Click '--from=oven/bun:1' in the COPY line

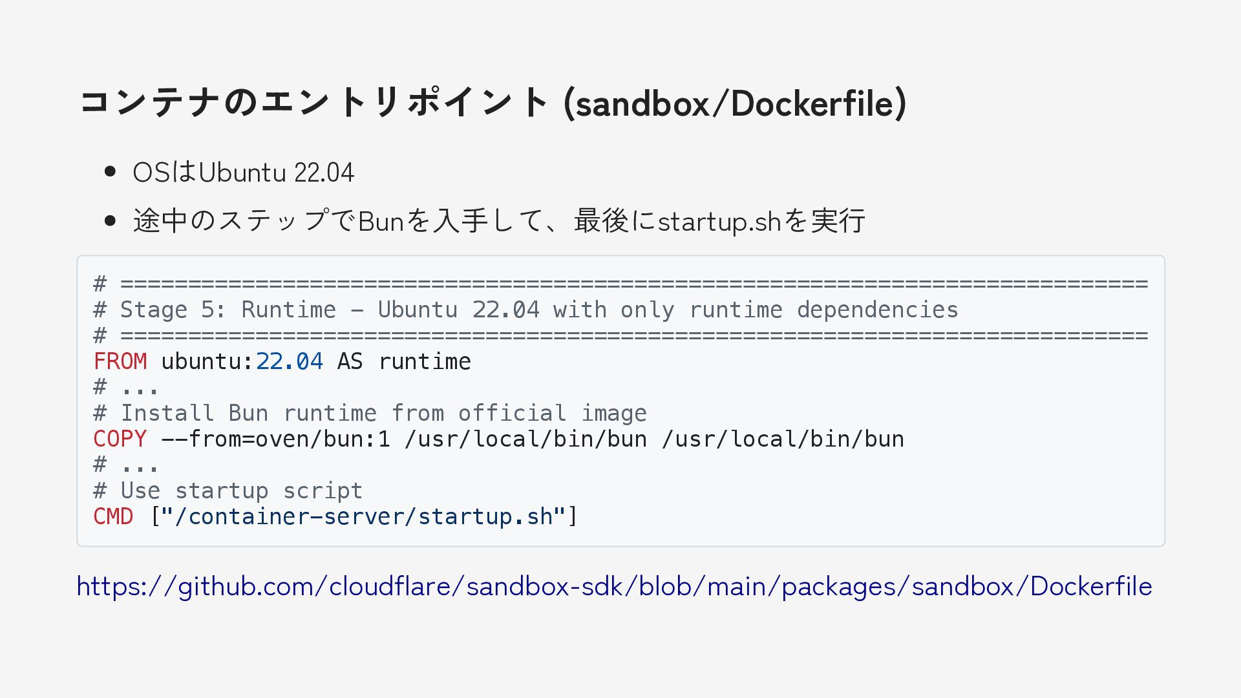[275, 439]
